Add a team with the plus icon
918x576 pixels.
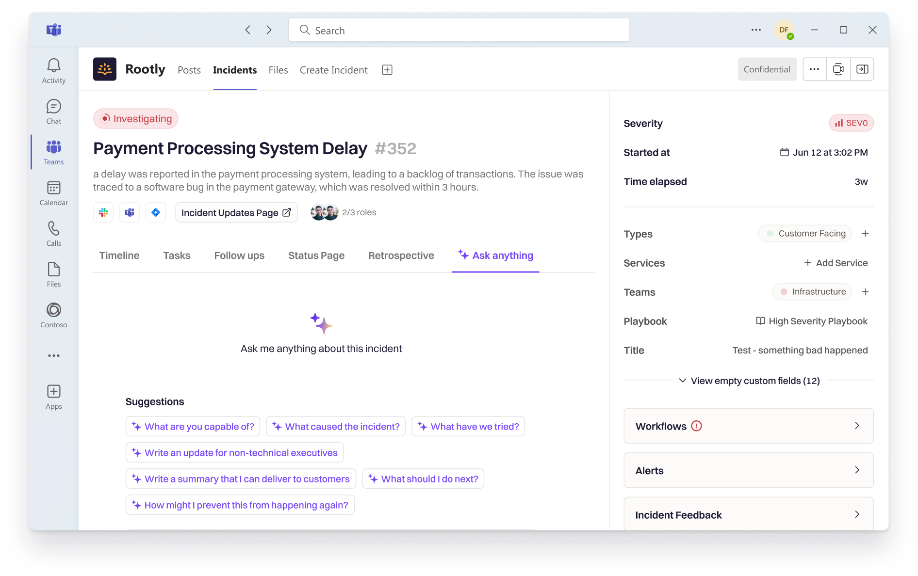[x=865, y=292]
